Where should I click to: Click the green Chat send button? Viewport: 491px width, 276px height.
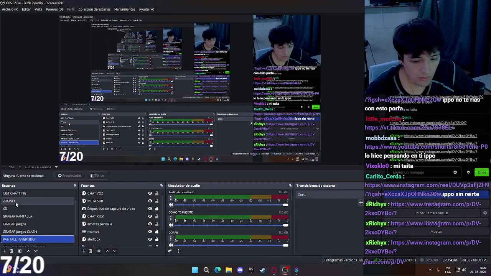(x=482, y=172)
